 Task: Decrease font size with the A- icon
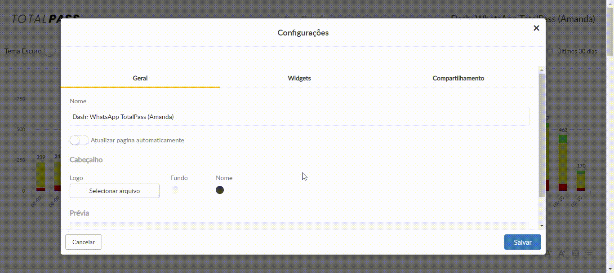(548, 254)
